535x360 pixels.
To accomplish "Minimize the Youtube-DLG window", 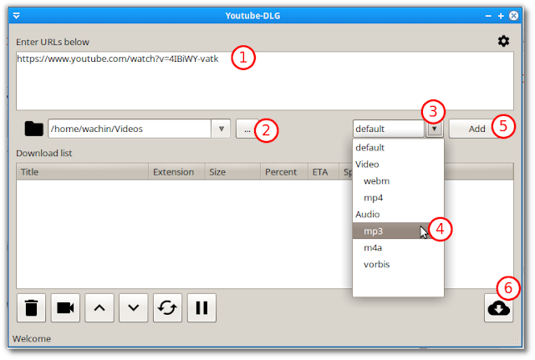I will pos(488,16).
